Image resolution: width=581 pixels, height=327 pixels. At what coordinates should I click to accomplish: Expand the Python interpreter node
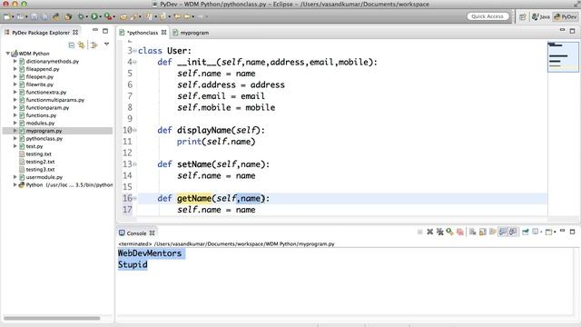15,184
